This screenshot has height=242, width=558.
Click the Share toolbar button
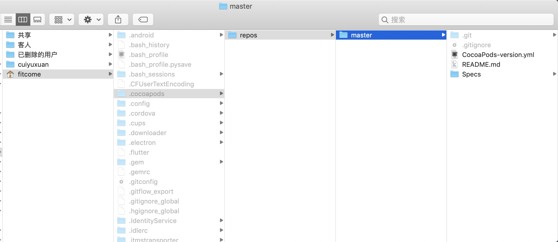pyautogui.click(x=118, y=20)
